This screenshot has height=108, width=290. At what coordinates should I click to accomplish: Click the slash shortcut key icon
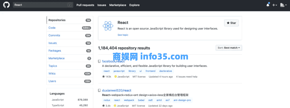click(70, 5)
